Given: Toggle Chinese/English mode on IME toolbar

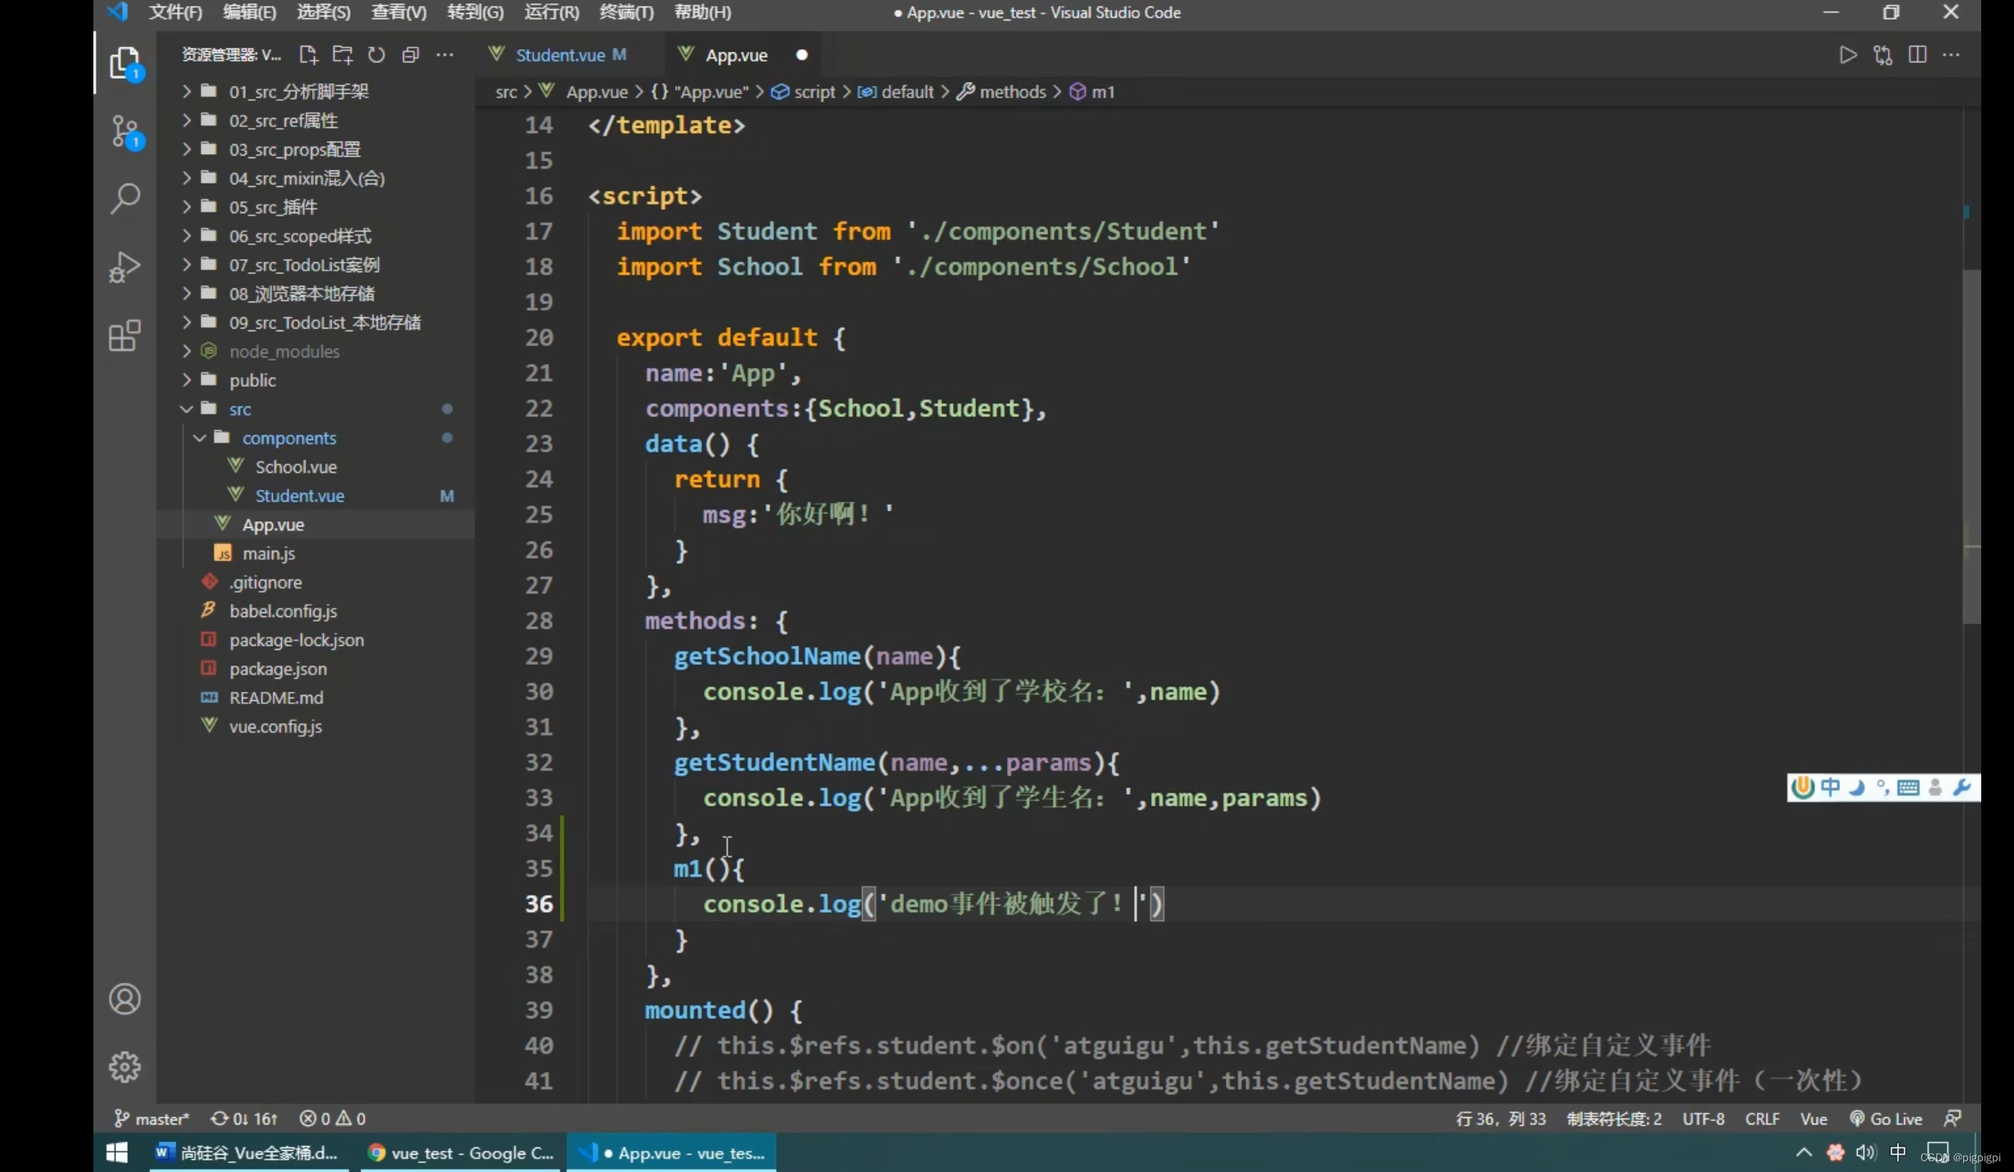Looking at the screenshot, I should pos(1830,788).
